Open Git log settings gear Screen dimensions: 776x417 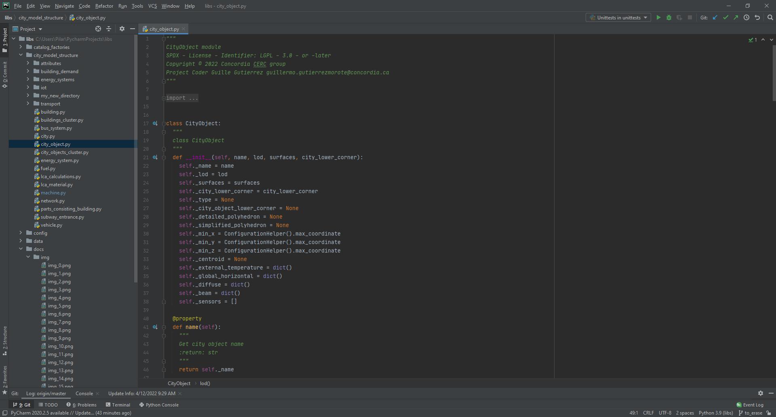pos(761,393)
